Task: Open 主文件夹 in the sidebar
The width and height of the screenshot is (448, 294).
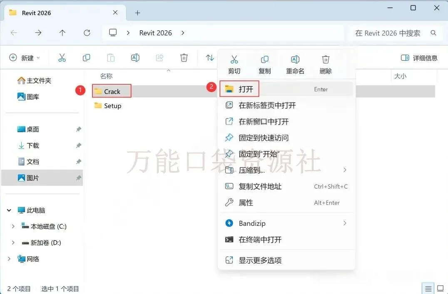Action: [x=34, y=81]
